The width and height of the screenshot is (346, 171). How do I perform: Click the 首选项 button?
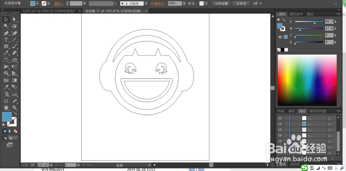tap(241, 3)
